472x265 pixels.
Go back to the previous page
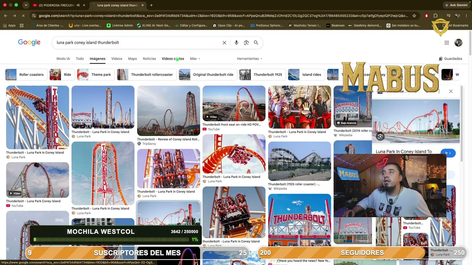tap(6, 16)
